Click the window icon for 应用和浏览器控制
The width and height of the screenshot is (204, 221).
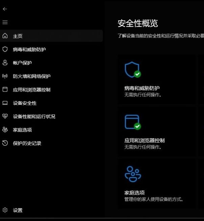coord(5,89)
